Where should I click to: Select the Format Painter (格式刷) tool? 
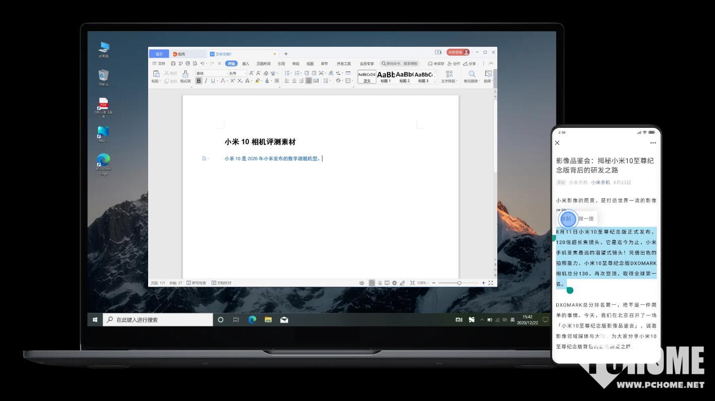(185, 76)
